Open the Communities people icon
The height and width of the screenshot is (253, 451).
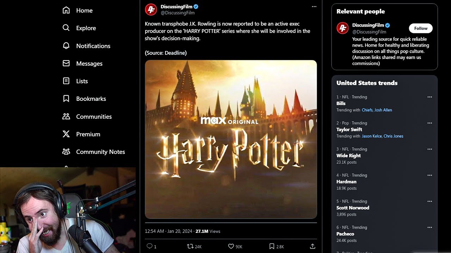pyautogui.click(x=66, y=116)
